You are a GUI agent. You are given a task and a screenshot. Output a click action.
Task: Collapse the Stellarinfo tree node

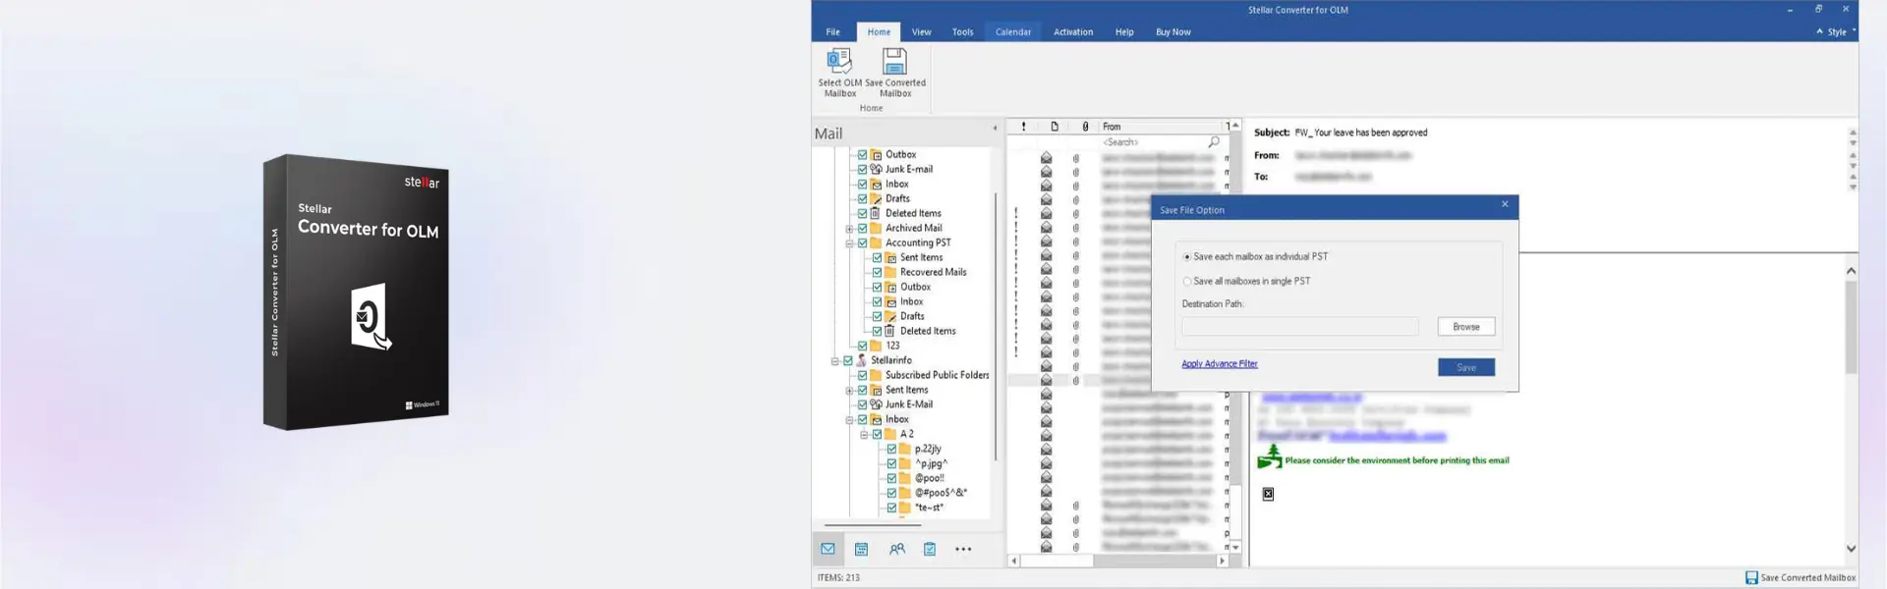[835, 361]
